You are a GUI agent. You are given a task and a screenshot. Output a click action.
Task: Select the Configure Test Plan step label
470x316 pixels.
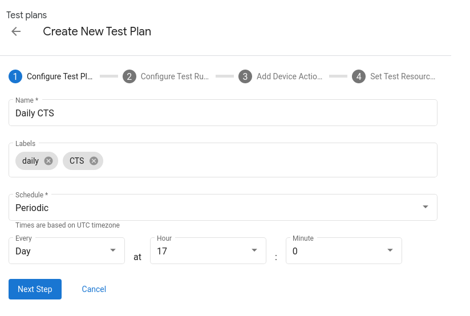[59, 76]
